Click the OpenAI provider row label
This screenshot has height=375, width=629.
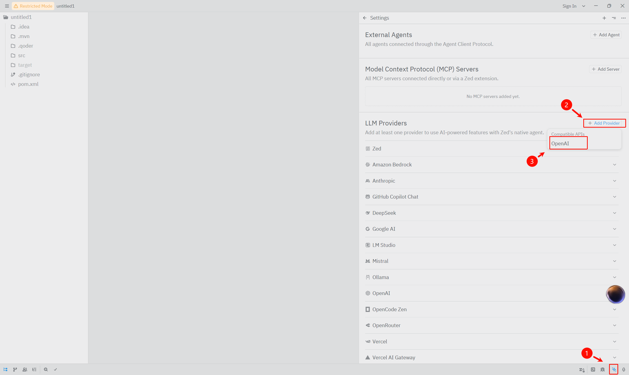click(x=381, y=294)
